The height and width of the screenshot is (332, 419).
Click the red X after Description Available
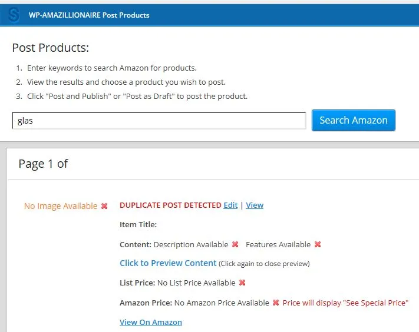tap(235, 244)
